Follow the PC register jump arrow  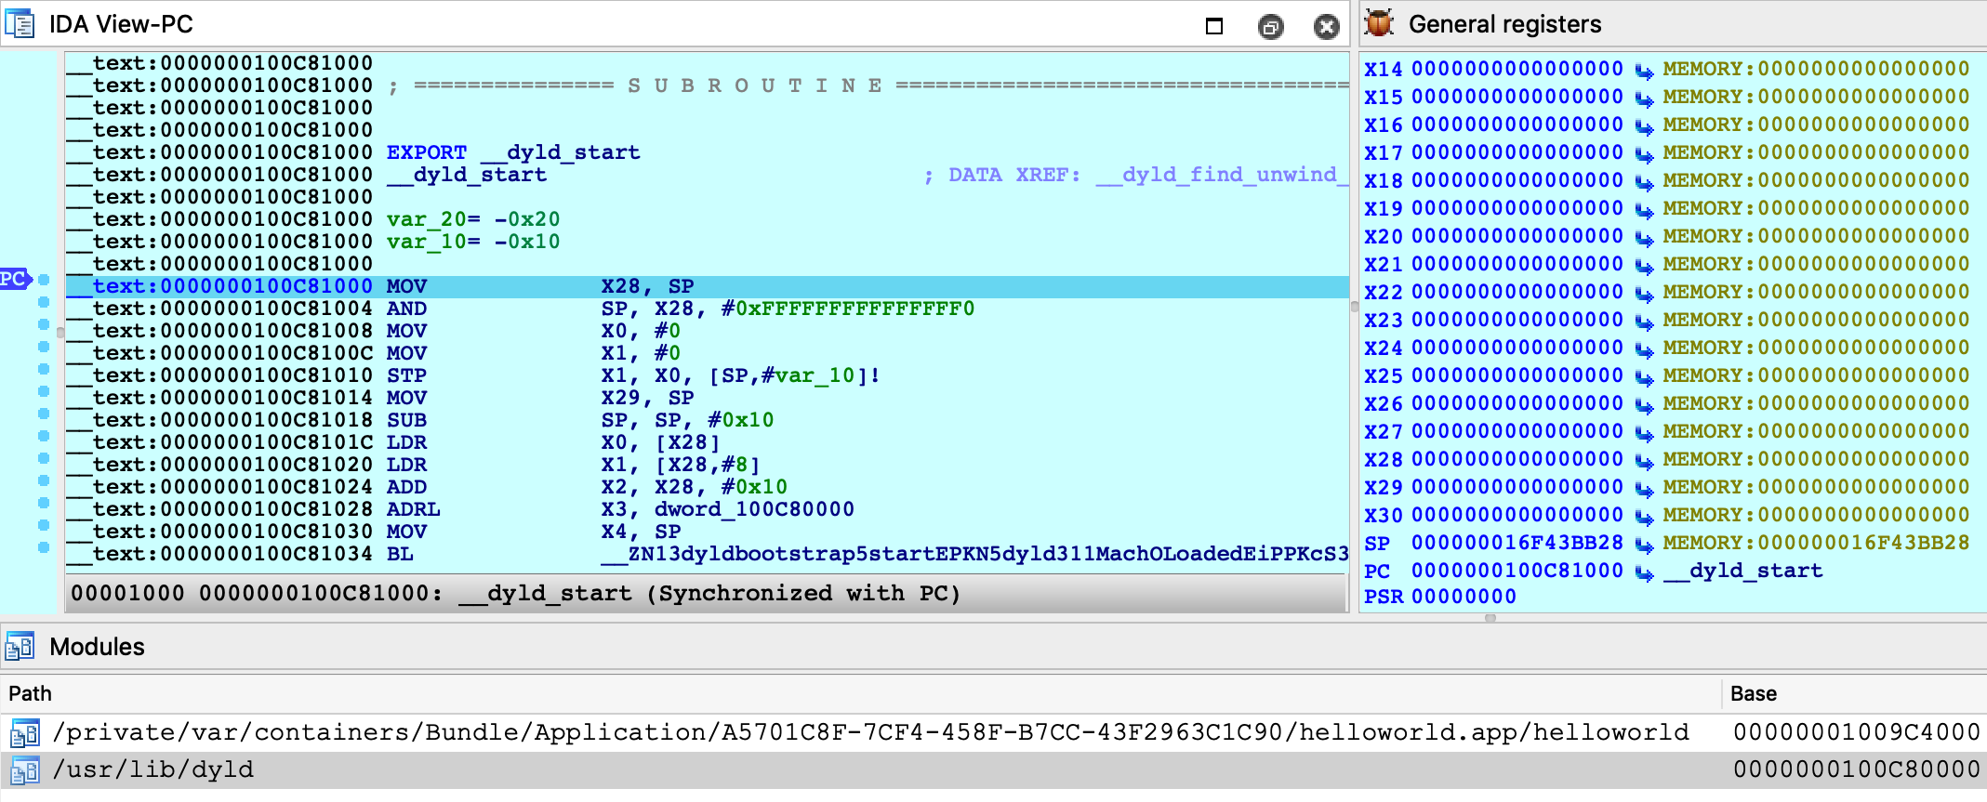click(1644, 572)
